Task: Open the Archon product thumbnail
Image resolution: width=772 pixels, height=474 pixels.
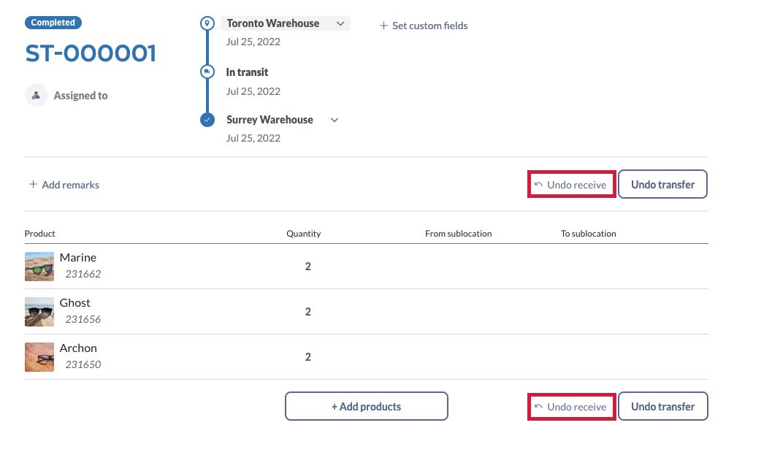Action: (x=39, y=357)
